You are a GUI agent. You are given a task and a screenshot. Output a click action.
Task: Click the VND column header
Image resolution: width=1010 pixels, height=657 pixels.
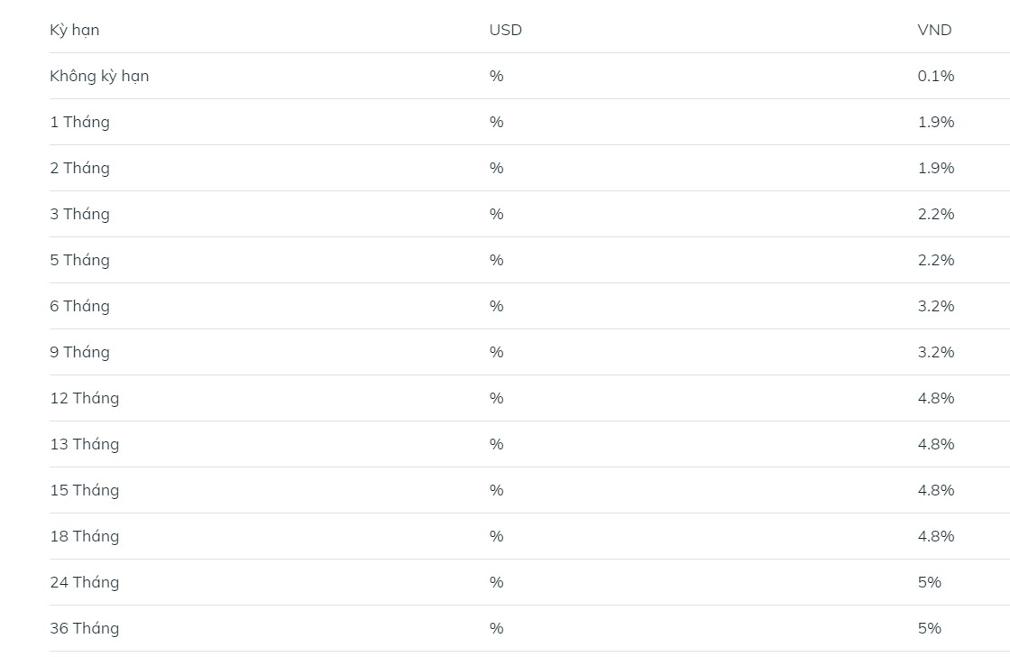[x=934, y=31]
